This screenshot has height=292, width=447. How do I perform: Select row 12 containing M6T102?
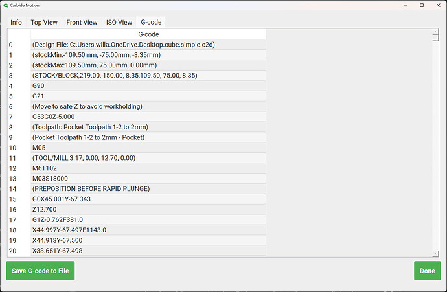coord(148,168)
